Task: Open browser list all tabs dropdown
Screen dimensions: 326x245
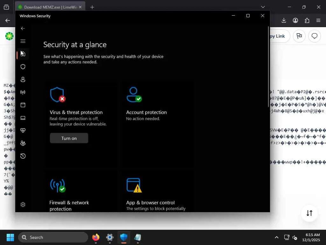Action: [263, 7]
